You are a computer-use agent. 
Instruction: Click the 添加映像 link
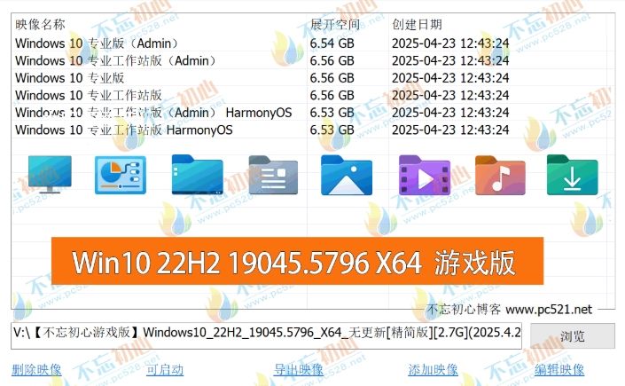pyautogui.click(x=433, y=370)
